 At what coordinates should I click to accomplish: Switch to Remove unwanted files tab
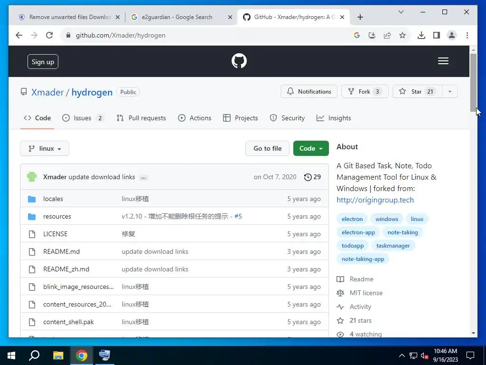(x=70, y=17)
